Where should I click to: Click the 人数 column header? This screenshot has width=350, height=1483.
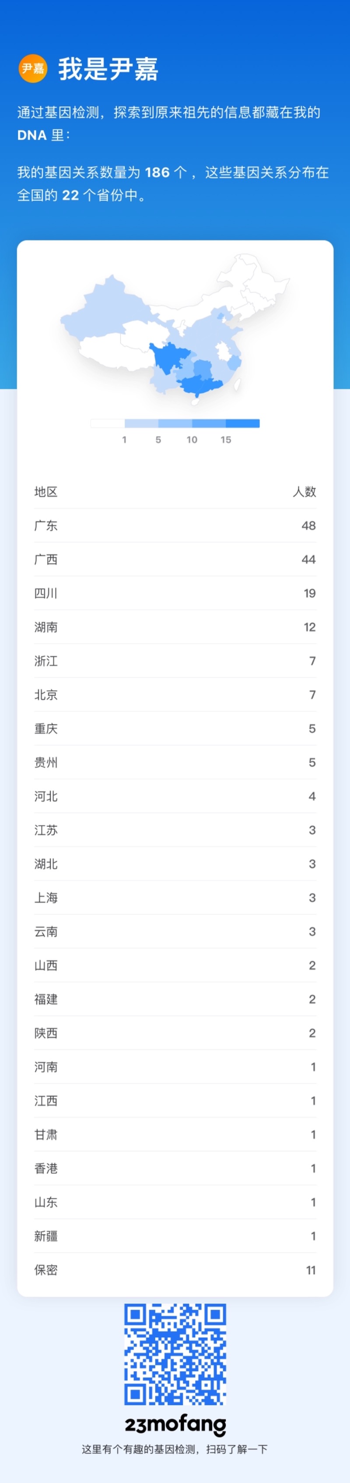(304, 492)
